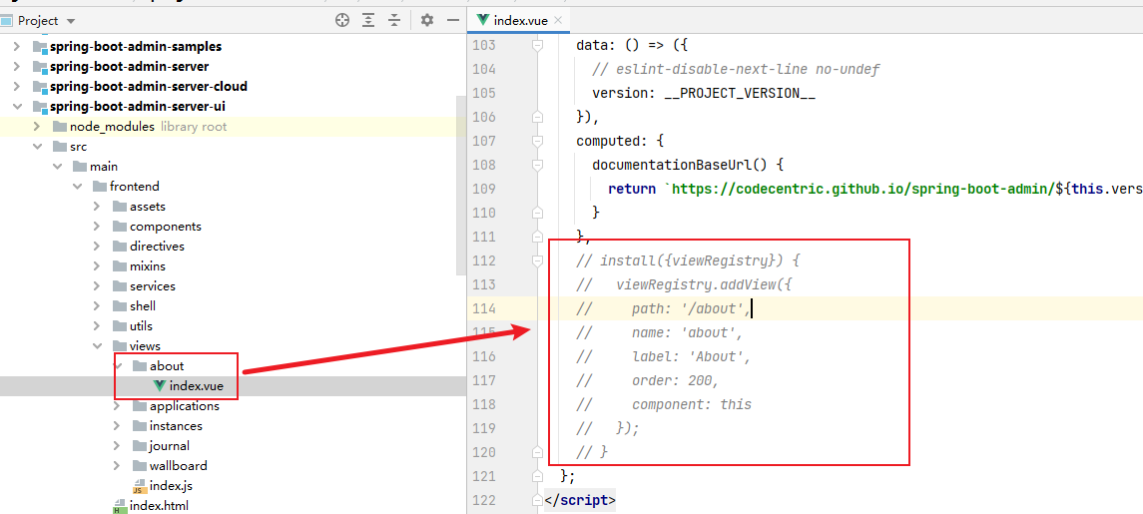Select index.html file in tree
The width and height of the screenshot is (1143, 514).
click(159, 506)
